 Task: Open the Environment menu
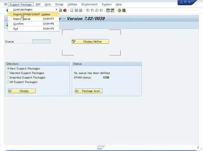pos(89,4)
